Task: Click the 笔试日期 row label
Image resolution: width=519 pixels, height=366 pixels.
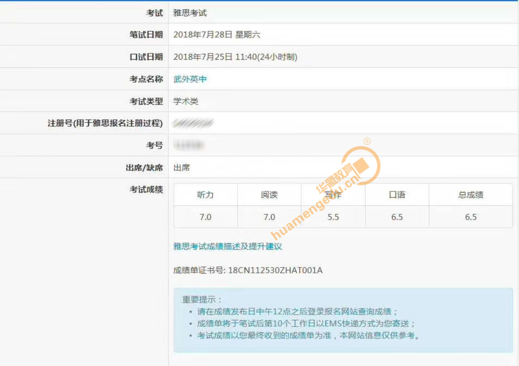Action: 146,35
